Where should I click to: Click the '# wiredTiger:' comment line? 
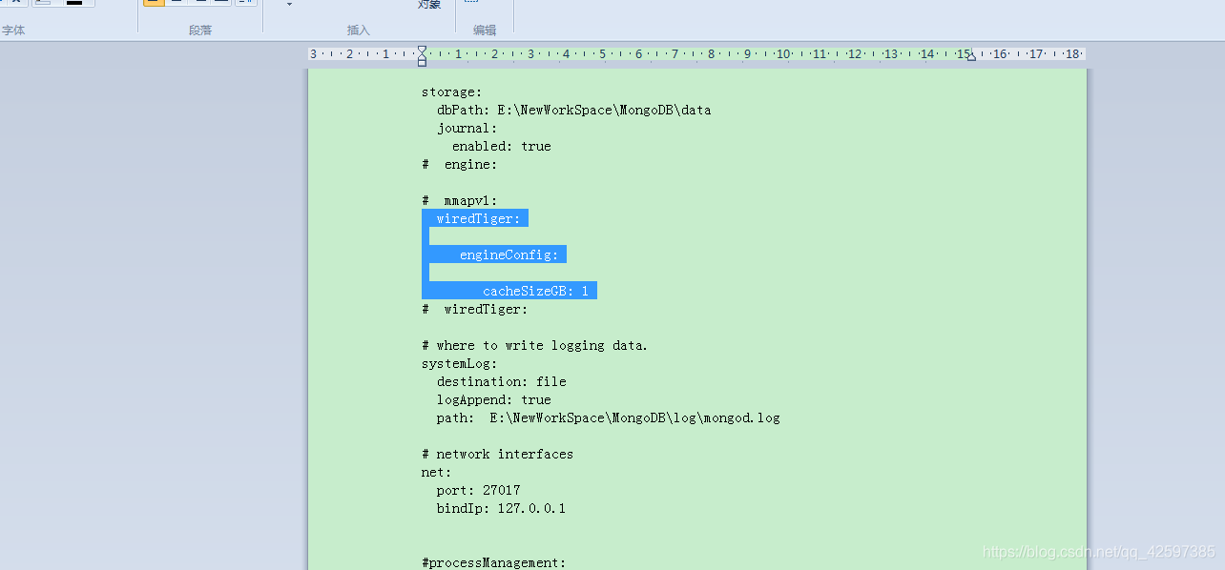(475, 309)
